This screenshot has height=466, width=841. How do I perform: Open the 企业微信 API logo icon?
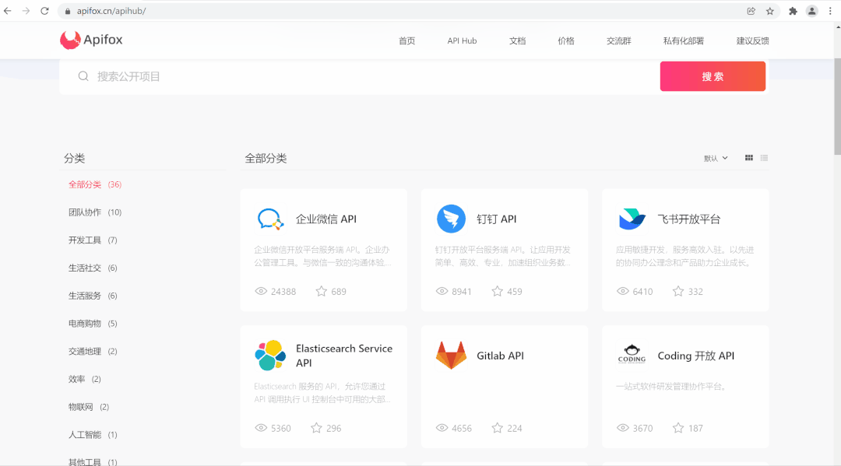pos(270,219)
